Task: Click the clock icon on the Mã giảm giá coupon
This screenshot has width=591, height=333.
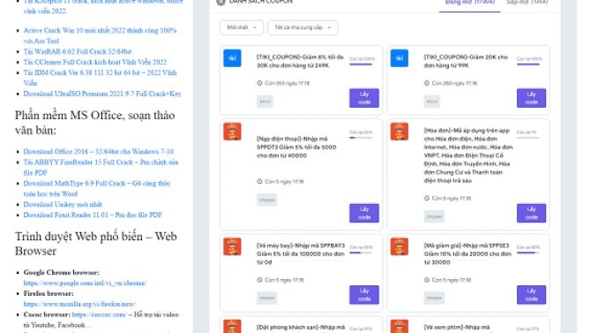Action: tap(426, 280)
